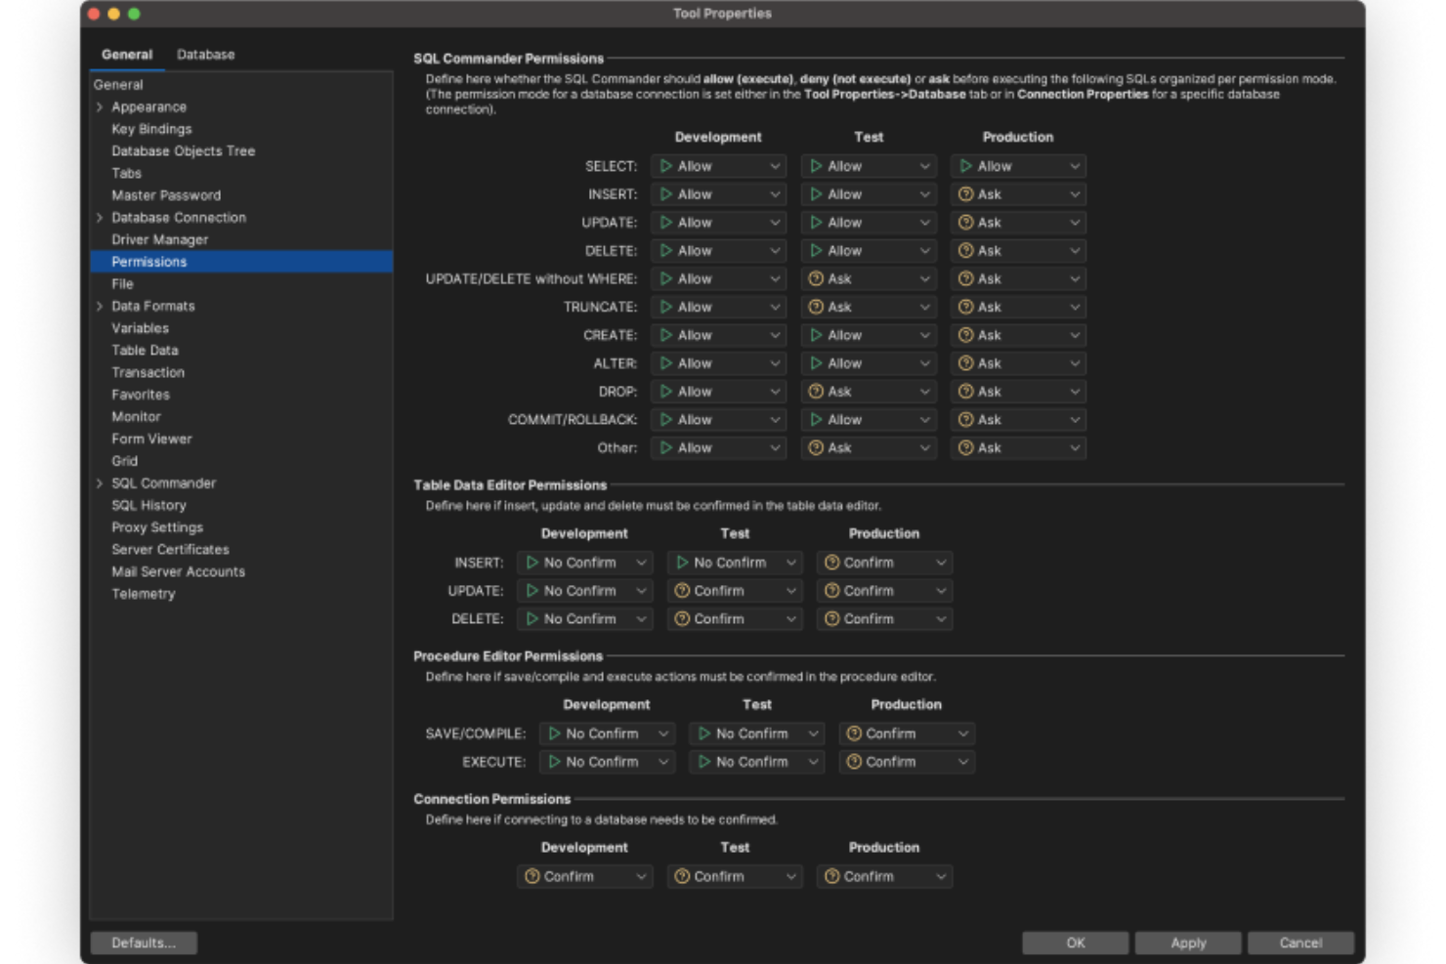Confirm settings with the OK button
This screenshot has width=1446, height=964.
(x=1077, y=943)
